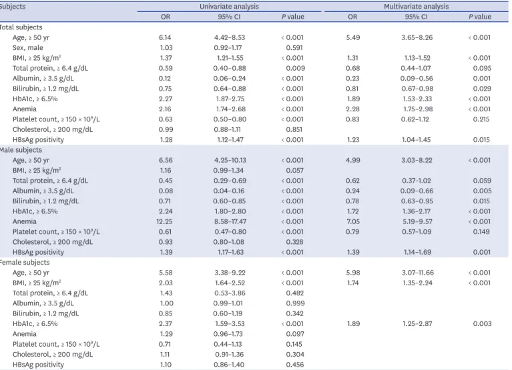Image resolution: width=512 pixels, height=370 pixels.
Task: Click the confidence interval 4.42–8.53
Action: pyautogui.click(x=230, y=37)
